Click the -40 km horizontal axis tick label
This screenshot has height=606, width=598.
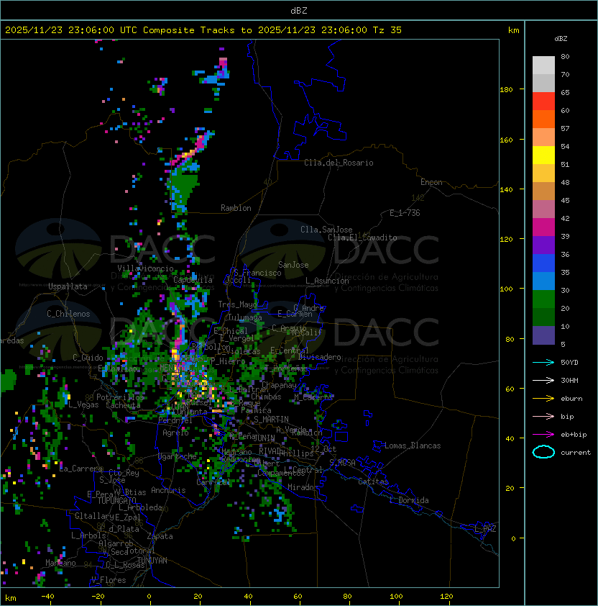pos(47,597)
